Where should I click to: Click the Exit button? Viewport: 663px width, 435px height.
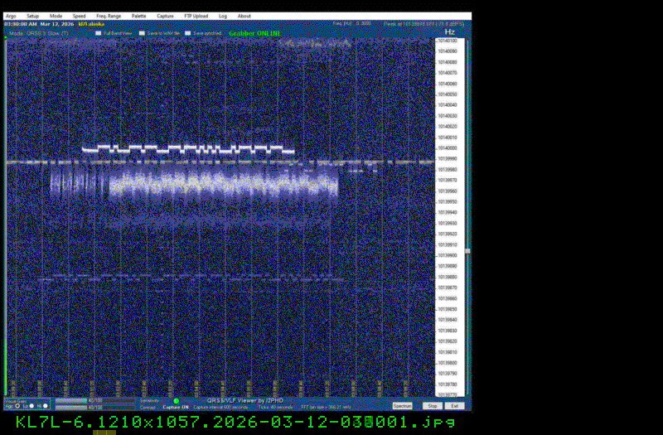click(x=454, y=406)
